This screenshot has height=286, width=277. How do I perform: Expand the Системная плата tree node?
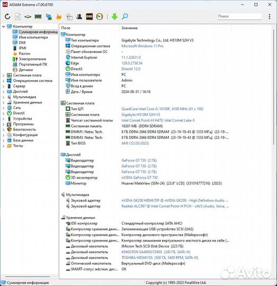pos(3,75)
